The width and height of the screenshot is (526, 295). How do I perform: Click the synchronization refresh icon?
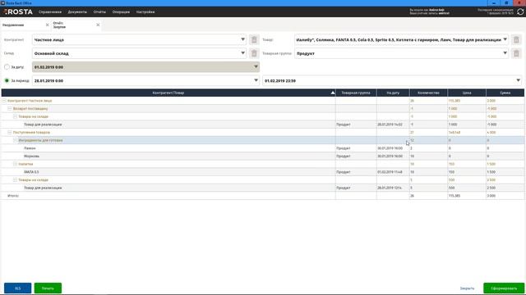[x=520, y=11]
